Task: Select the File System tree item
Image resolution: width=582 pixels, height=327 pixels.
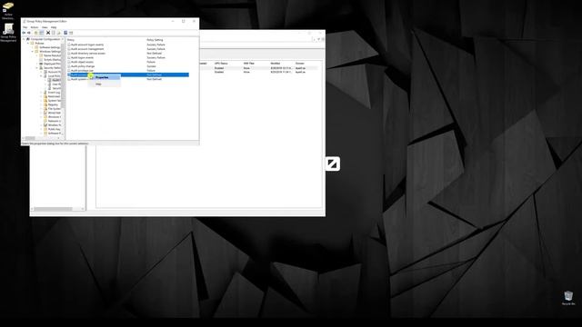Action: (52, 109)
